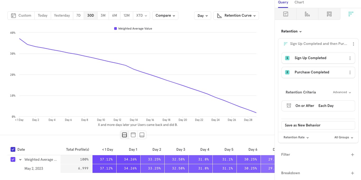Switch to the Chart tab
The width and height of the screenshot is (361, 180).
click(299, 2)
